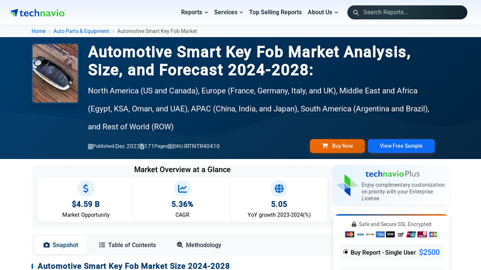Click the dollar sign Market Opportunity icon
Screen dimensions: 481x270
86,188
